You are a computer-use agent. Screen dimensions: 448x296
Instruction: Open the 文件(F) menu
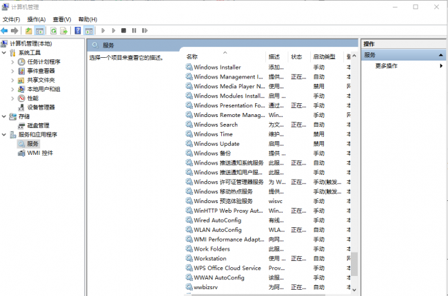(12, 19)
